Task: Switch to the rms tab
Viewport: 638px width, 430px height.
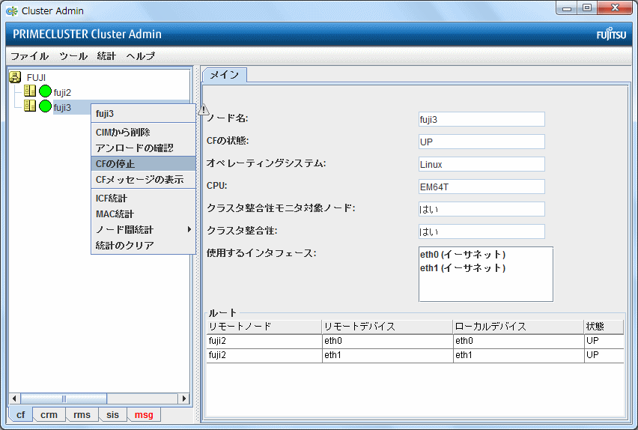Action: 82,414
